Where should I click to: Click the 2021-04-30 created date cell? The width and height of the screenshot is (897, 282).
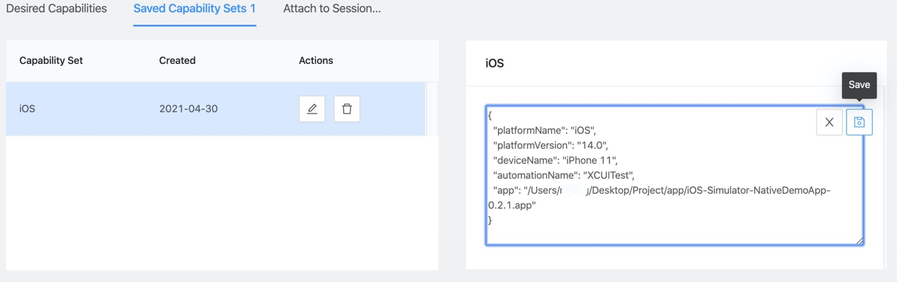click(188, 109)
